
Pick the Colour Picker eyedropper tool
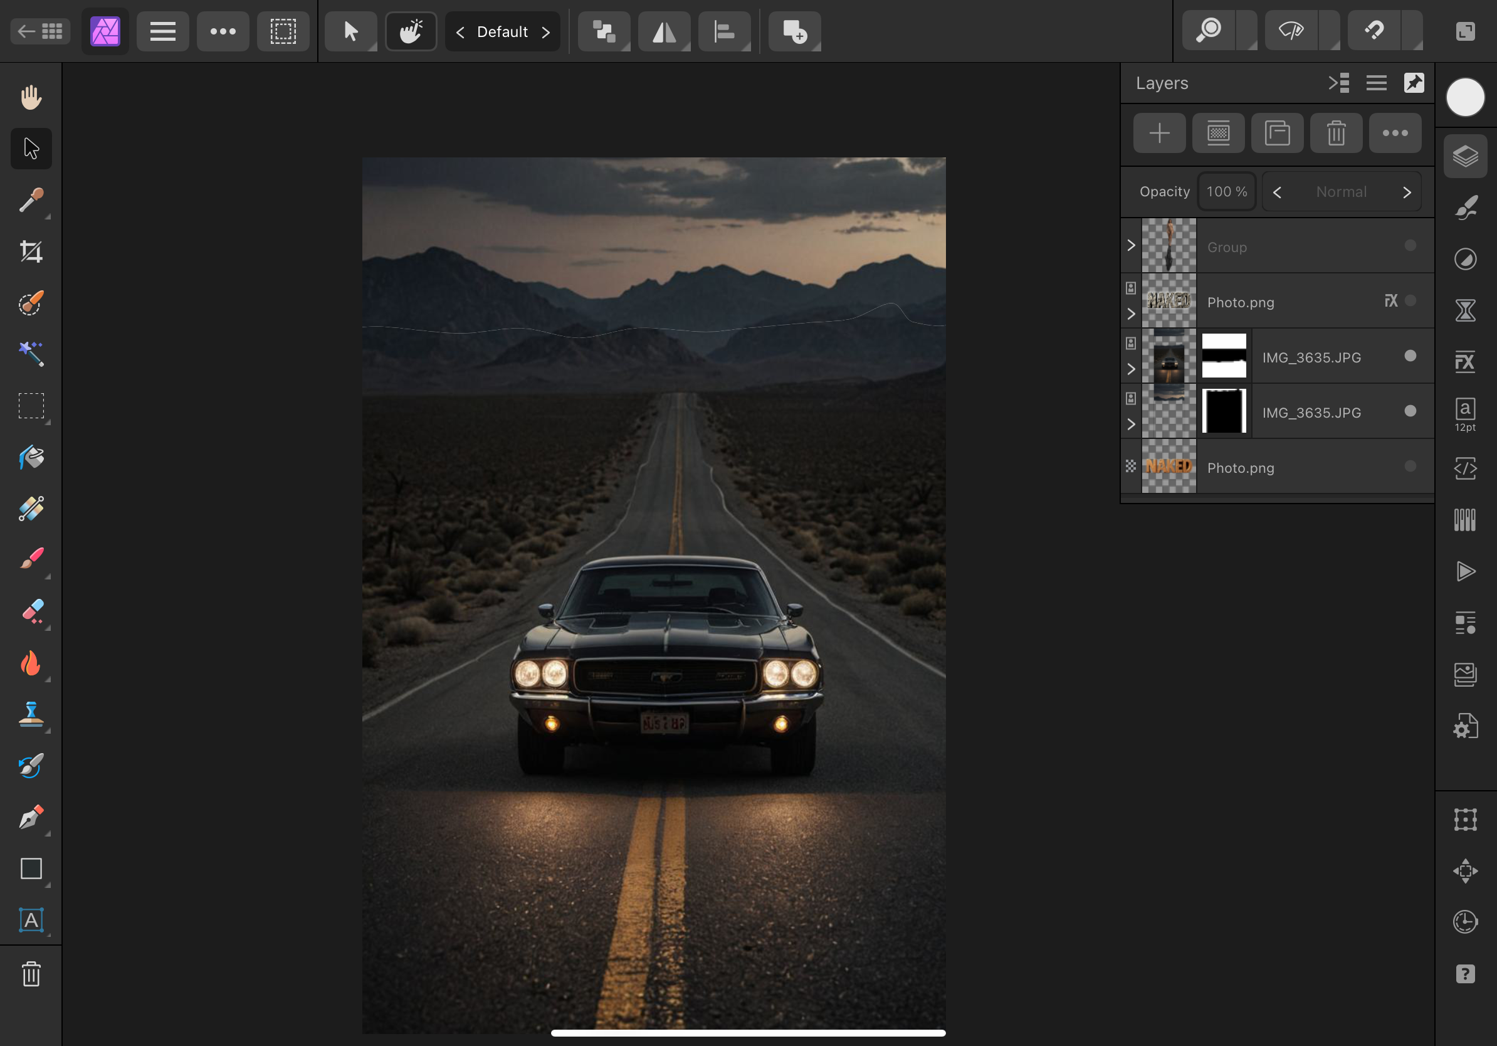pyautogui.click(x=31, y=200)
